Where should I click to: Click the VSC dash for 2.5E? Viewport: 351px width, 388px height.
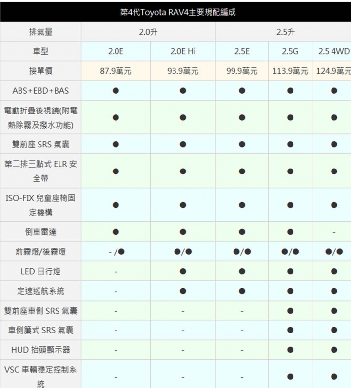click(242, 377)
